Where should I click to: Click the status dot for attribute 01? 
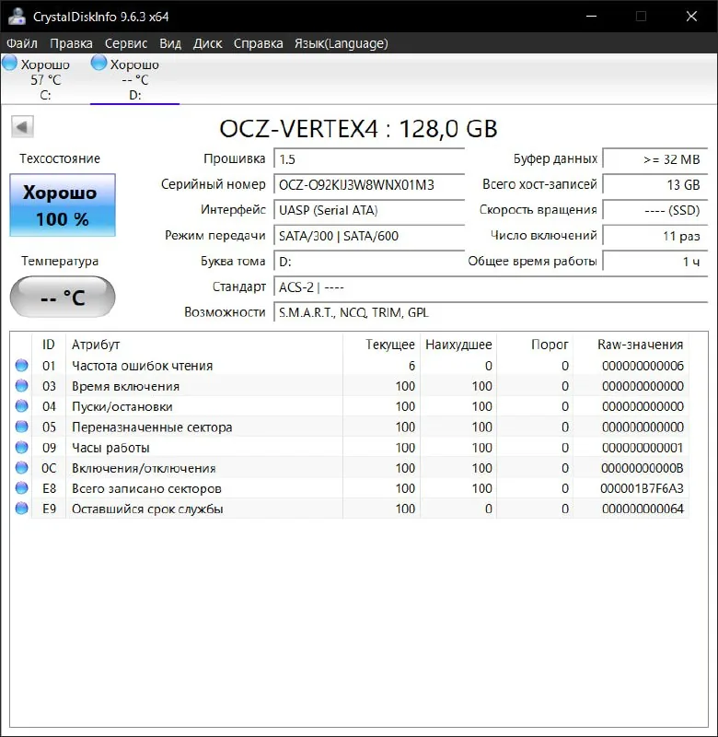coord(21,366)
